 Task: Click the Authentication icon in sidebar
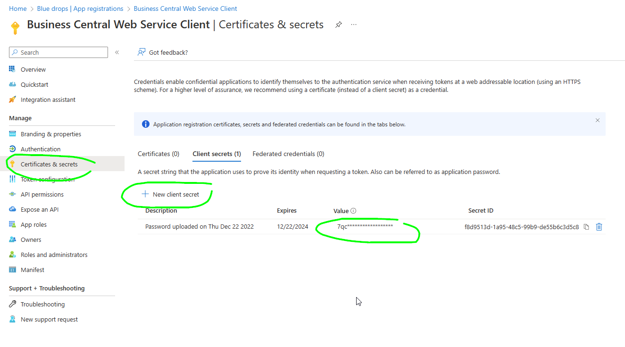pos(12,149)
